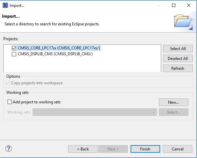This screenshot has width=197, height=158.
Task: Click the Select All button
Action: [x=178, y=49]
